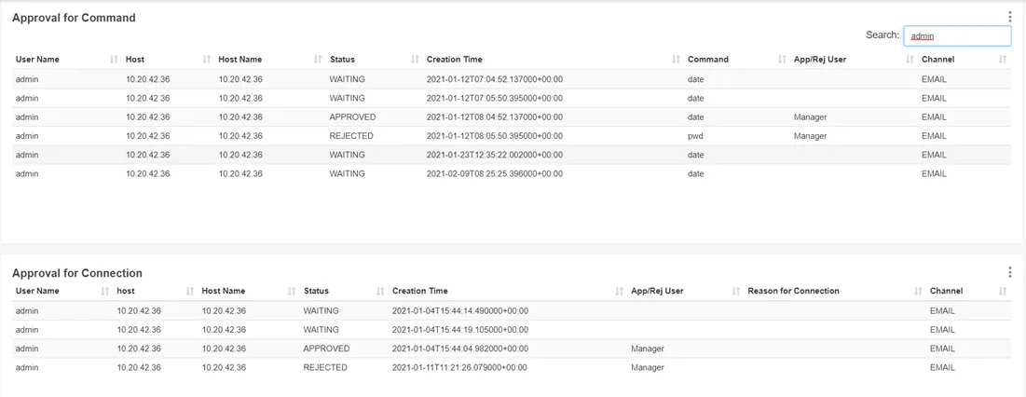Screen dimensions: 1026x397
Task: Select Connection row created 2021-01-04T15:44:19.105000
Action: coord(513,330)
